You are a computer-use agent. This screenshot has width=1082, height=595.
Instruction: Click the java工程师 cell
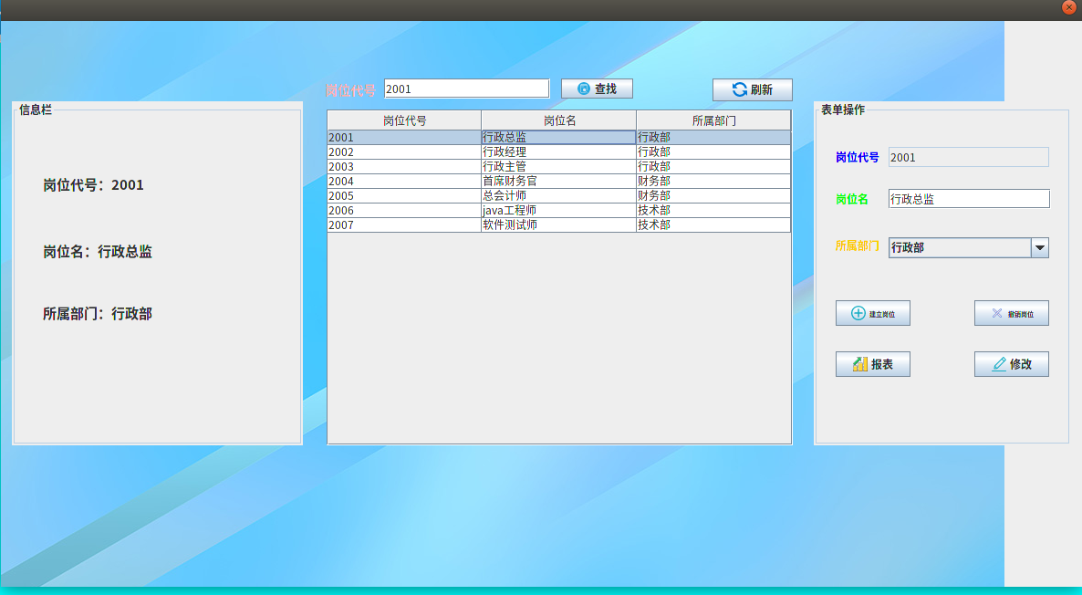(x=558, y=210)
